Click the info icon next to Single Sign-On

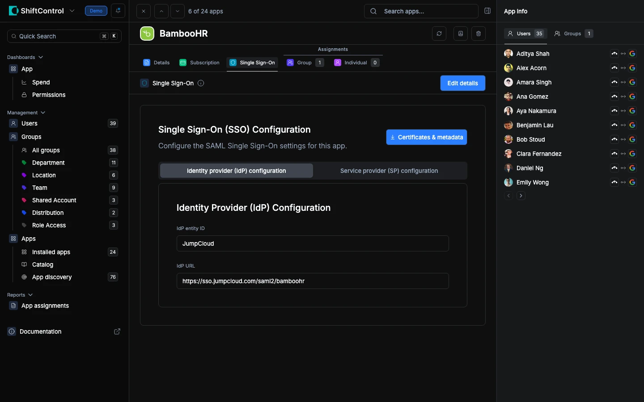(201, 83)
